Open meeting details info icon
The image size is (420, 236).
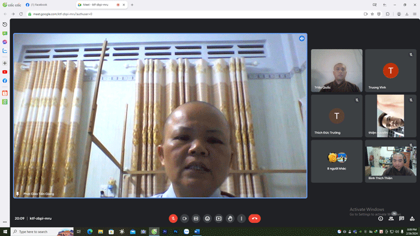380,219
